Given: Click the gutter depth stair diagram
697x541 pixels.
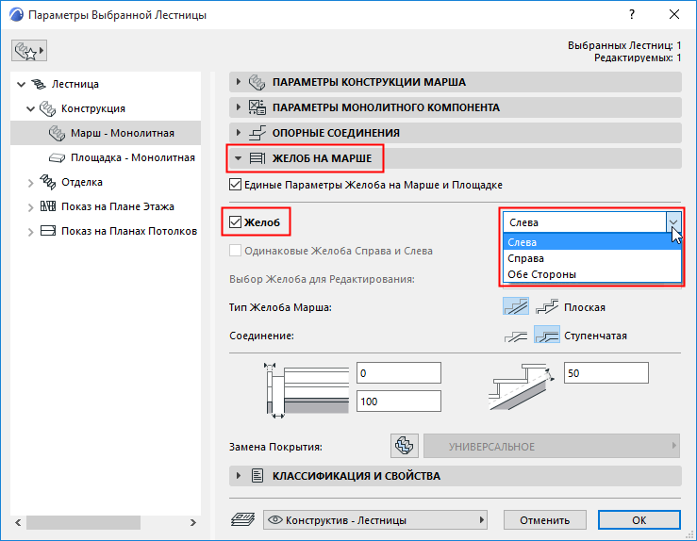Looking at the screenshot, I should [x=522, y=386].
